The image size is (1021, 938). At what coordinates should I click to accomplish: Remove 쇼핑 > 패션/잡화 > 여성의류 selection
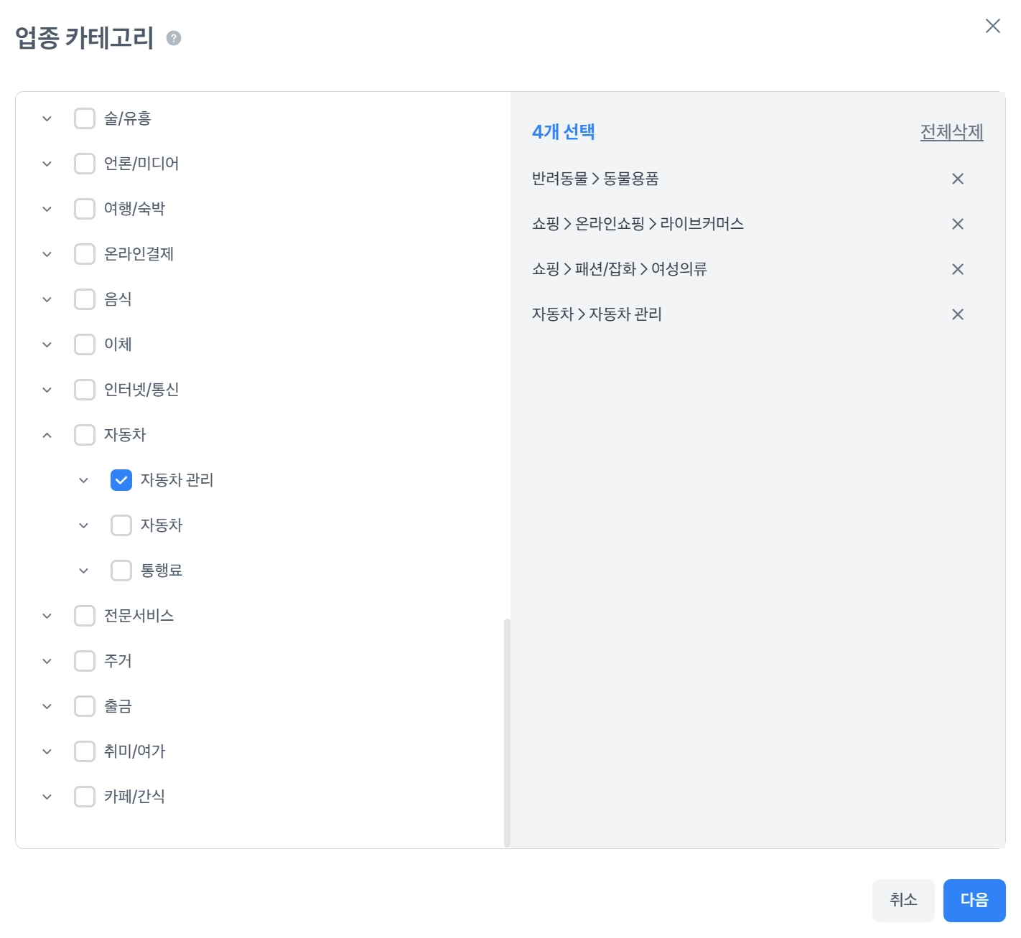click(x=957, y=269)
